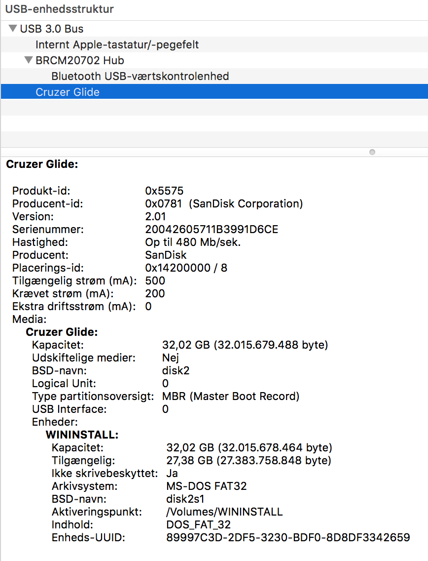The width and height of the screenshot is (428, 561).
Task: Select the USB 3.0 Bus row
Action: tap(214, 29)
